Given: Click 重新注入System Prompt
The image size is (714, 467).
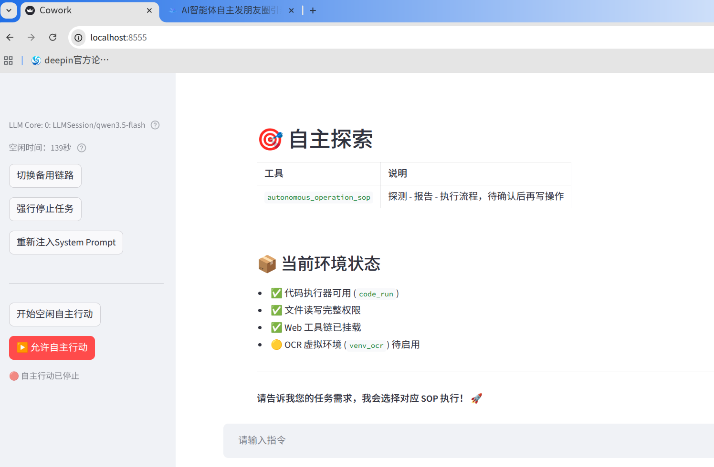Looking at the screenshot, I should click(66, 243).
